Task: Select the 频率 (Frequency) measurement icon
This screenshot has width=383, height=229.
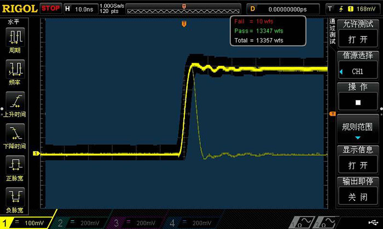Action: pos(15,71)
